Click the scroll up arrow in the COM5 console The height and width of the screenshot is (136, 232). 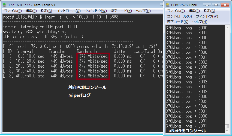(x=227, y=28)
